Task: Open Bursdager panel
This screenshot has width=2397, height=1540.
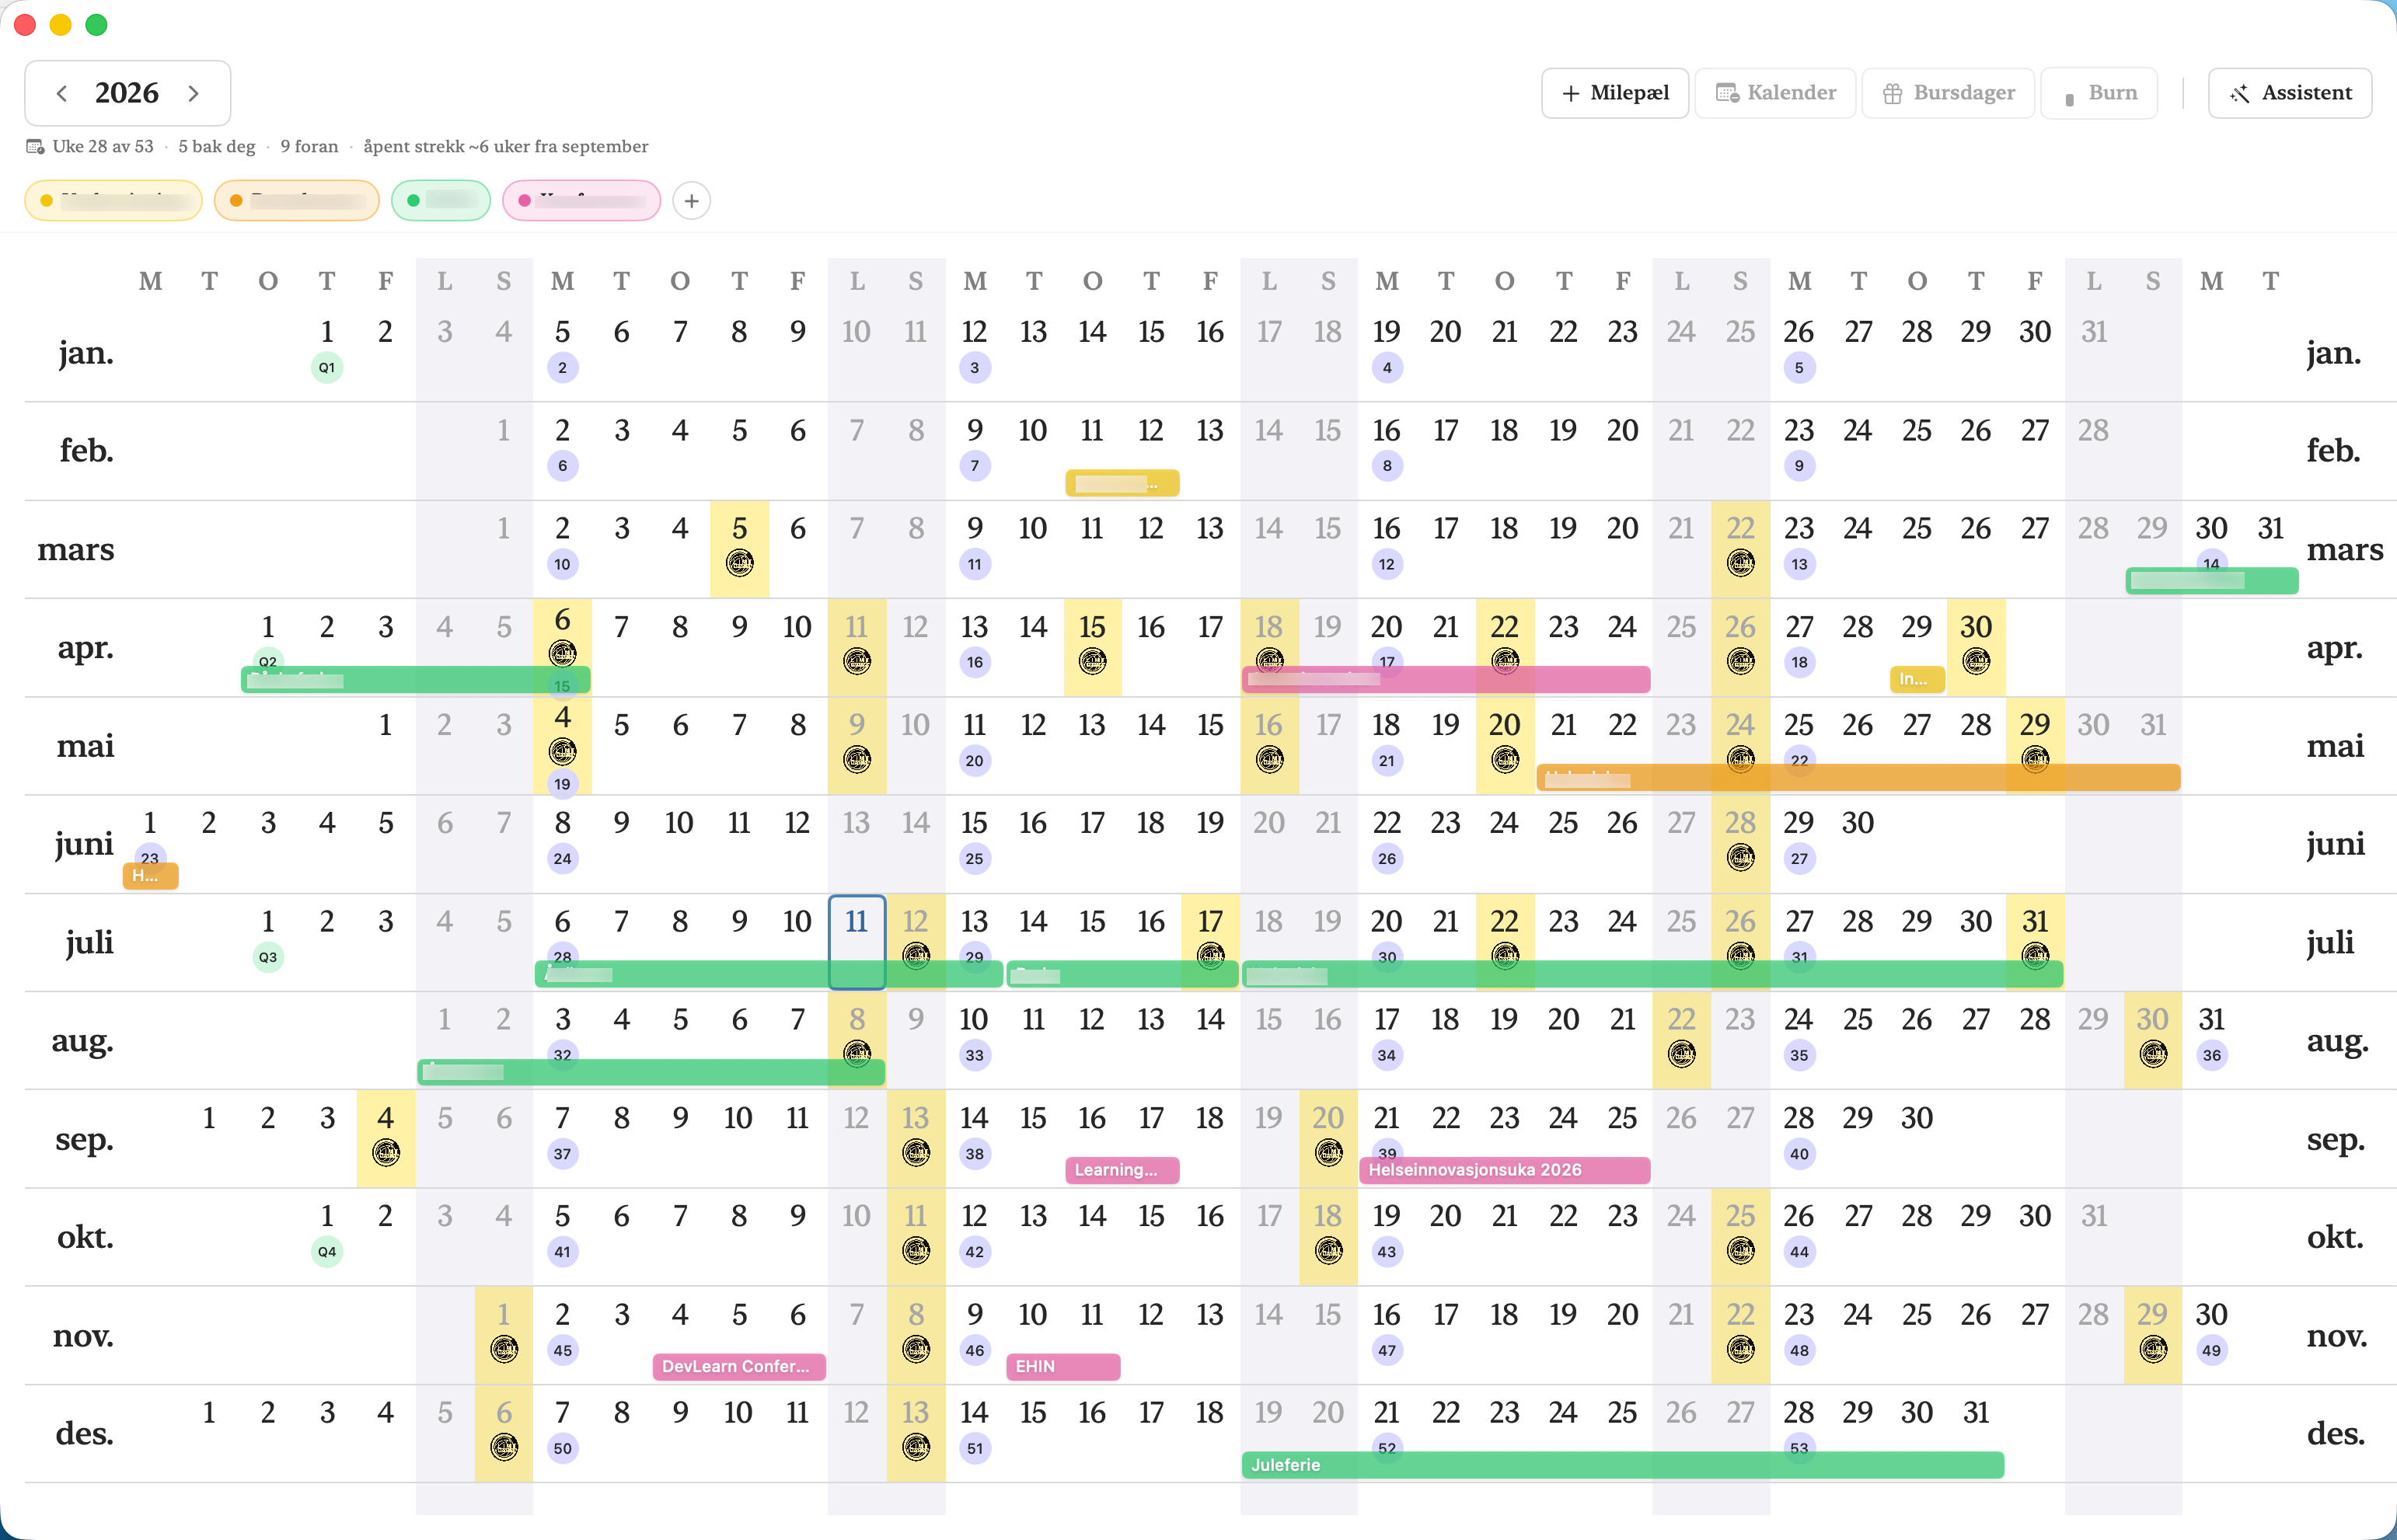Action: 1949,93
